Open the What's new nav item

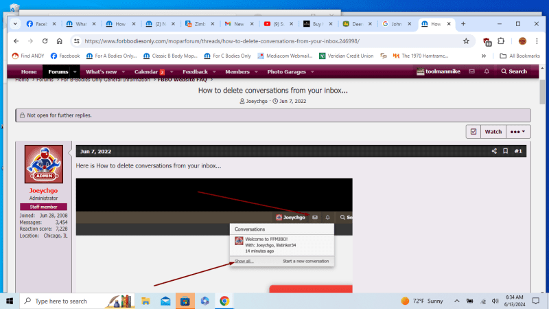(x=101, y=72)
